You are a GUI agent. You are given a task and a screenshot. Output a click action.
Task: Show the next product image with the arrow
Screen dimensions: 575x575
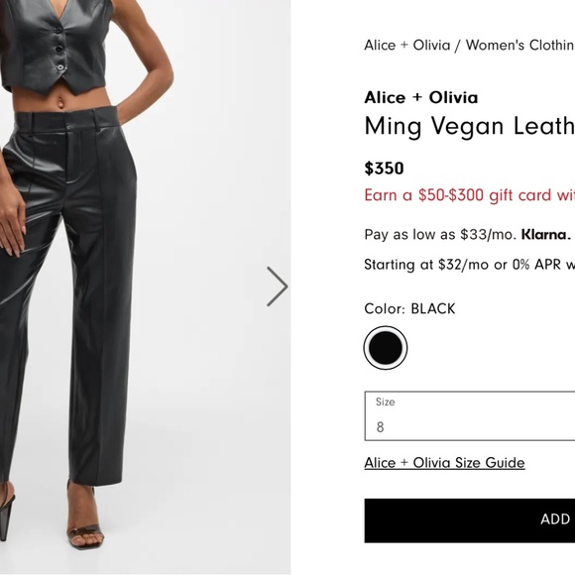278,287
